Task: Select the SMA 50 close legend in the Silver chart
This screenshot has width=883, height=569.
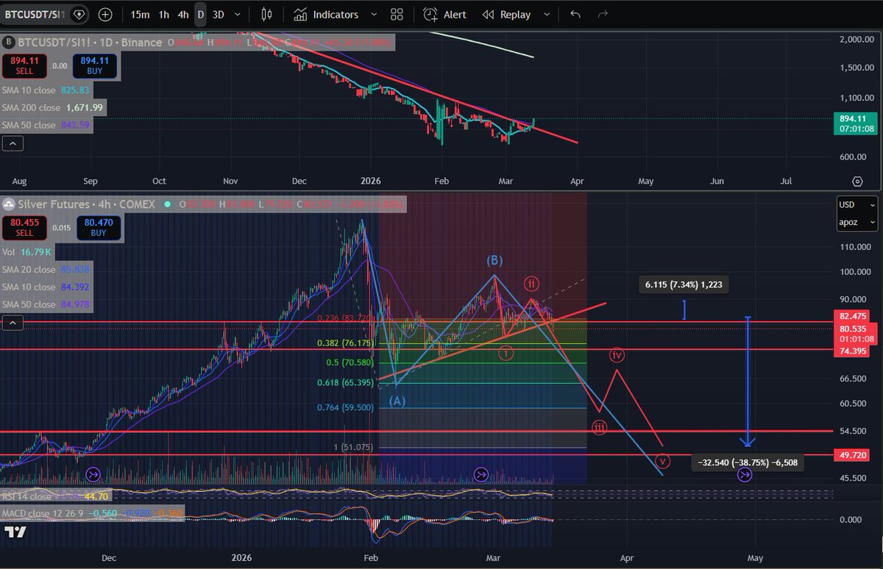Action: [x=46, y=305]
